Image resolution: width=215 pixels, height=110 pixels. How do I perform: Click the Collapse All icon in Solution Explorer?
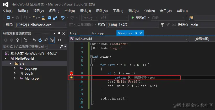click(46, 40)
